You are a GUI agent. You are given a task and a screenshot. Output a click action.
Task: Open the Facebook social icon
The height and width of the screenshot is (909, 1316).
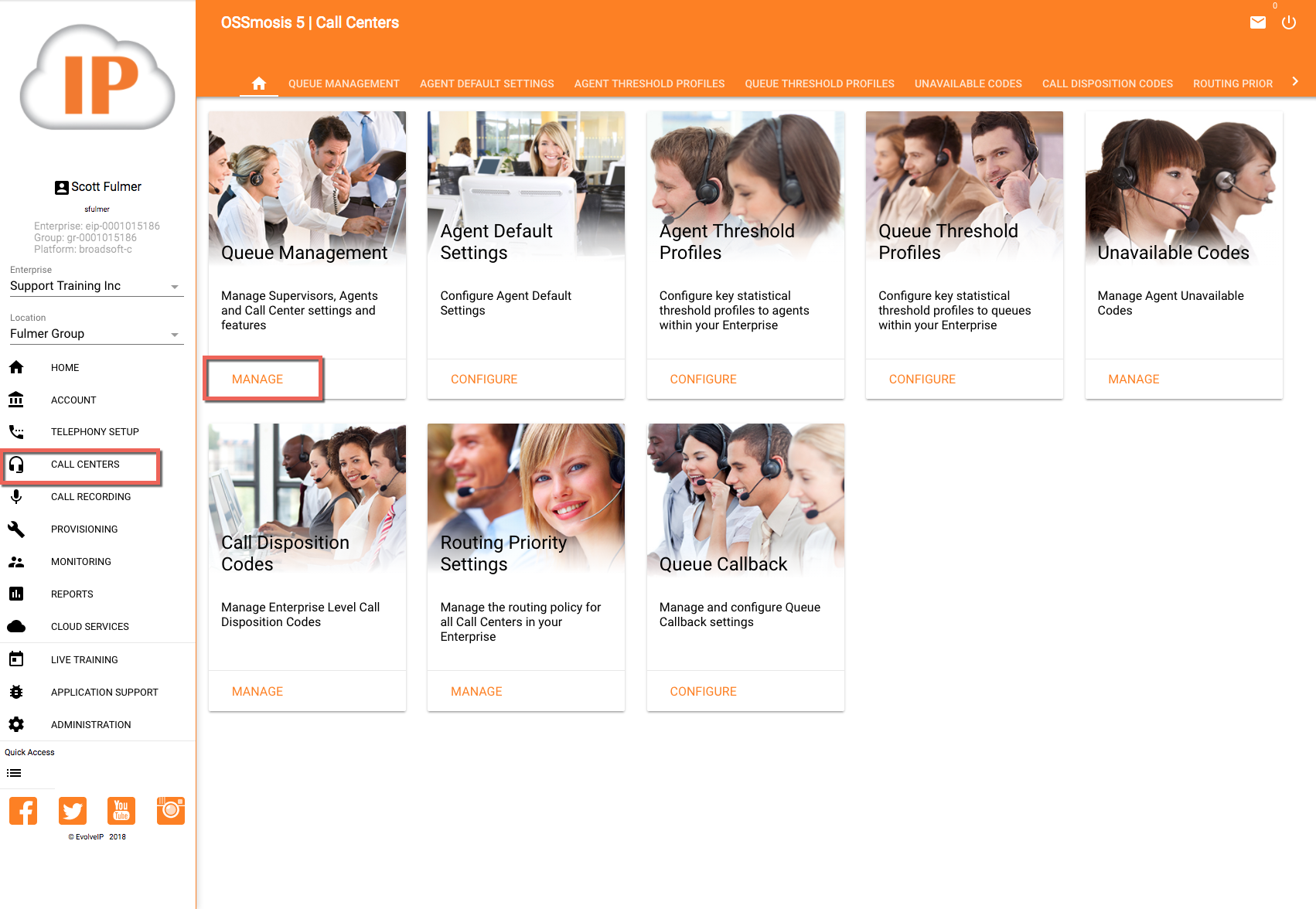click(23, 811)
